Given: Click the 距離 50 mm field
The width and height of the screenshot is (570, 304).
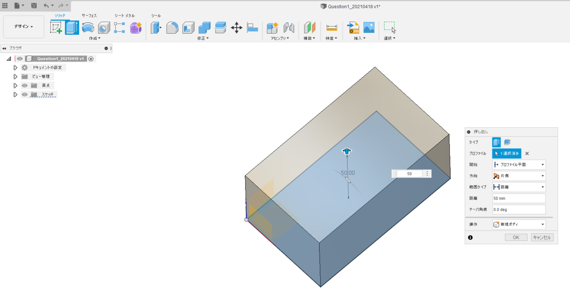Looking at the screenshot, I should (x=519, y=198).
